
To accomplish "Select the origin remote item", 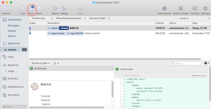I will 11,71.
